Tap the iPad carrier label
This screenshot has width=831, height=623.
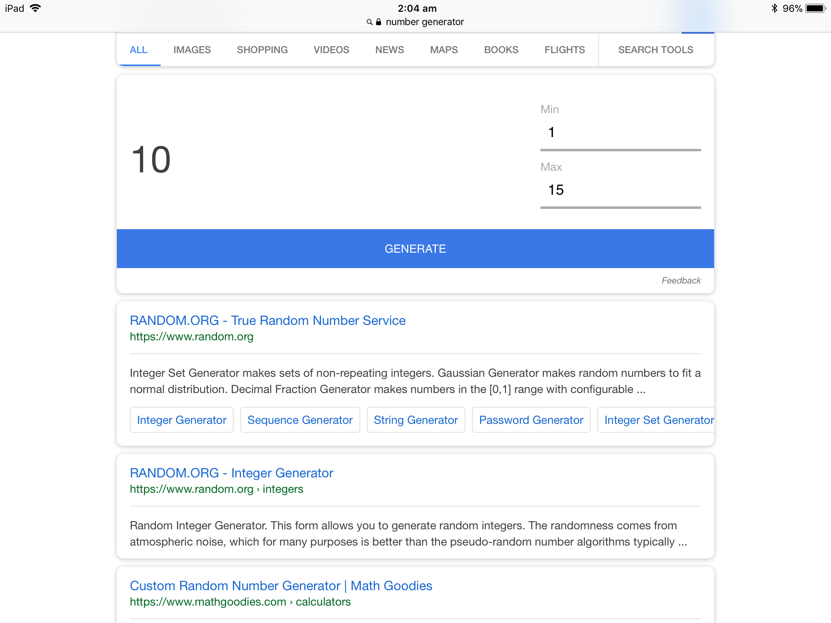(15, 8)
